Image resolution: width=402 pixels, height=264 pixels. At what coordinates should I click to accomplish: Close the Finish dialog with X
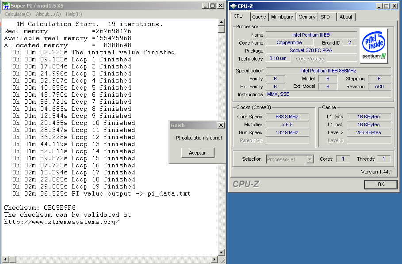pos(221,125)
